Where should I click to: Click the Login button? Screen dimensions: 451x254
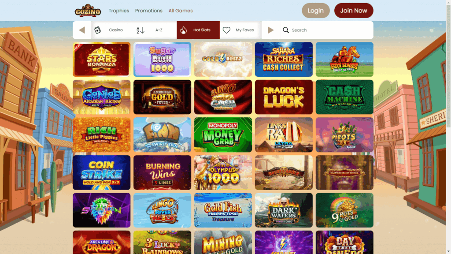tap(315, 11)
